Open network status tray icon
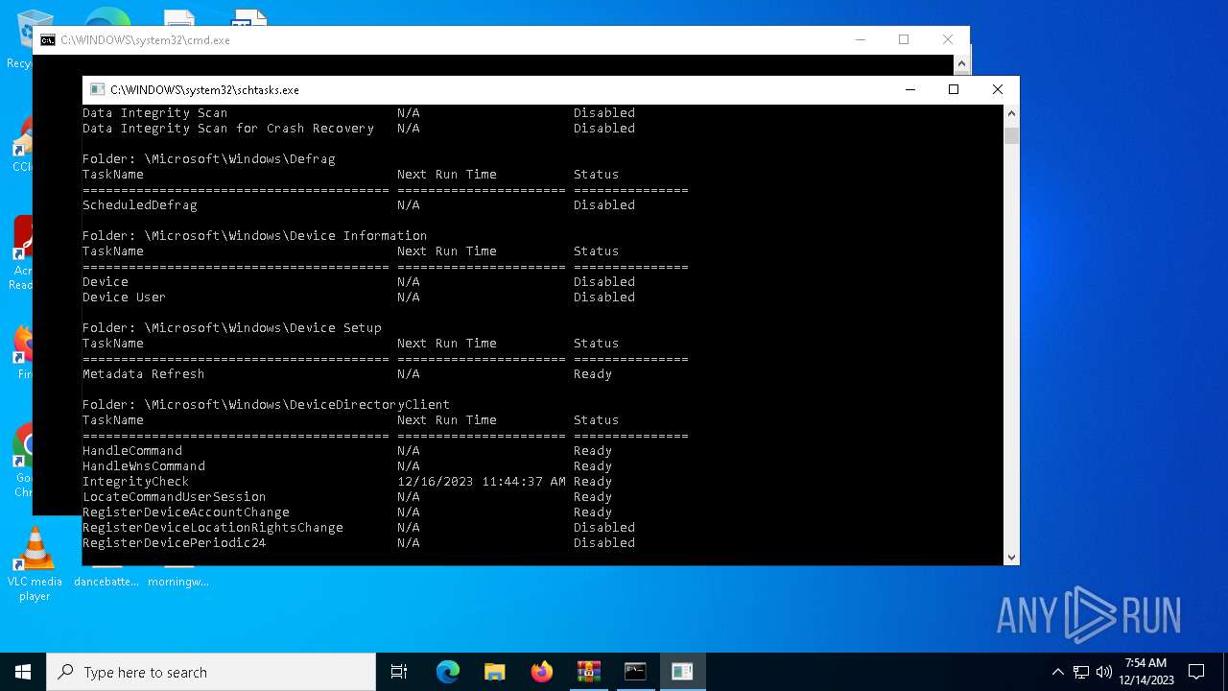 point(1081,672)
